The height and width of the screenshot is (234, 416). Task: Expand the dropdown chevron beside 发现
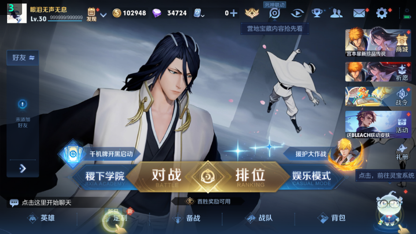click(104, 15)
